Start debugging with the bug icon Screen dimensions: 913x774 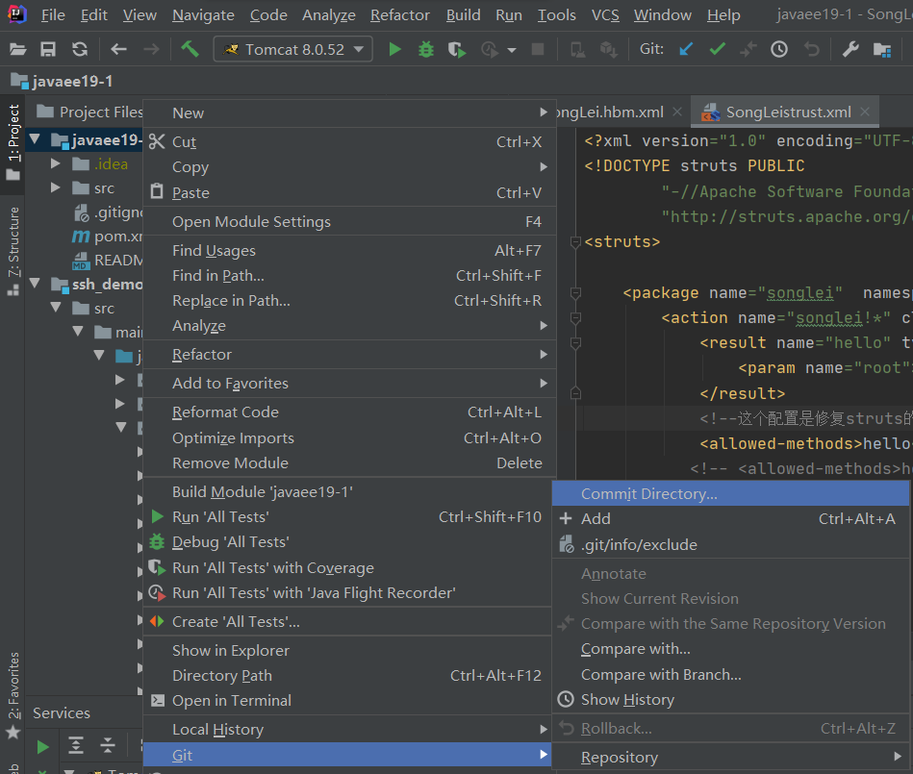(425, 49)
